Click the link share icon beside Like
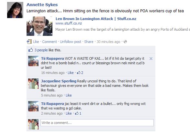Viewport: 190px width, 134px height. click(x=29, y=42)
